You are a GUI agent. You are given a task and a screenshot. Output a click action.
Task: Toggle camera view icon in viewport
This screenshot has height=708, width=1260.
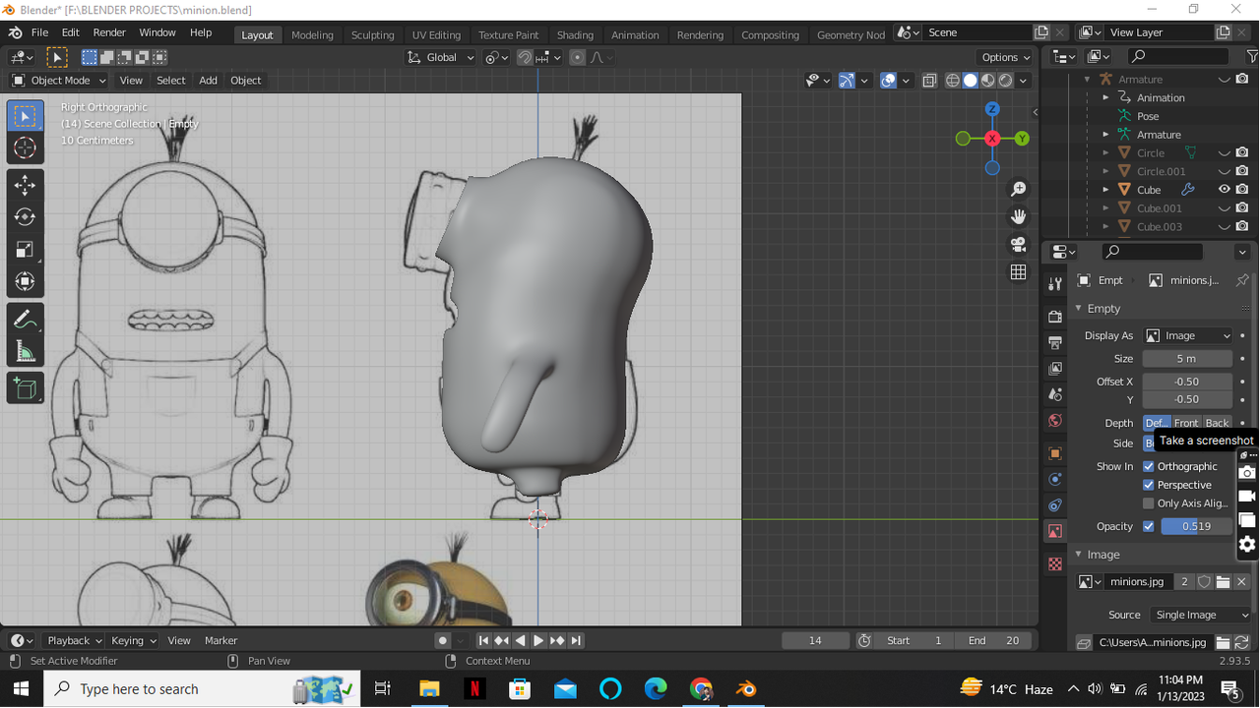1019,244
